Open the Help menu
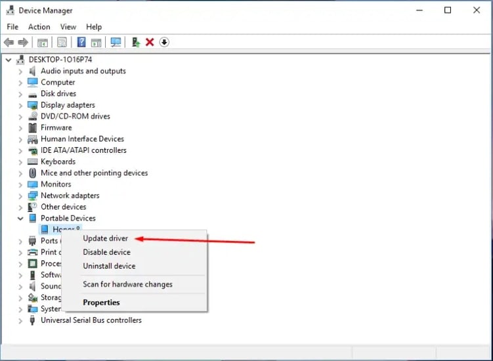This screenshot has width=493, height=361. coord(94,27)
